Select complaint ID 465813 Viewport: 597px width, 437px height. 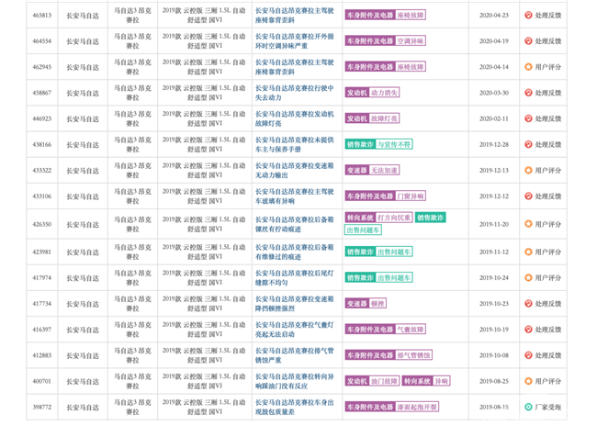click(x=42, y=16)
